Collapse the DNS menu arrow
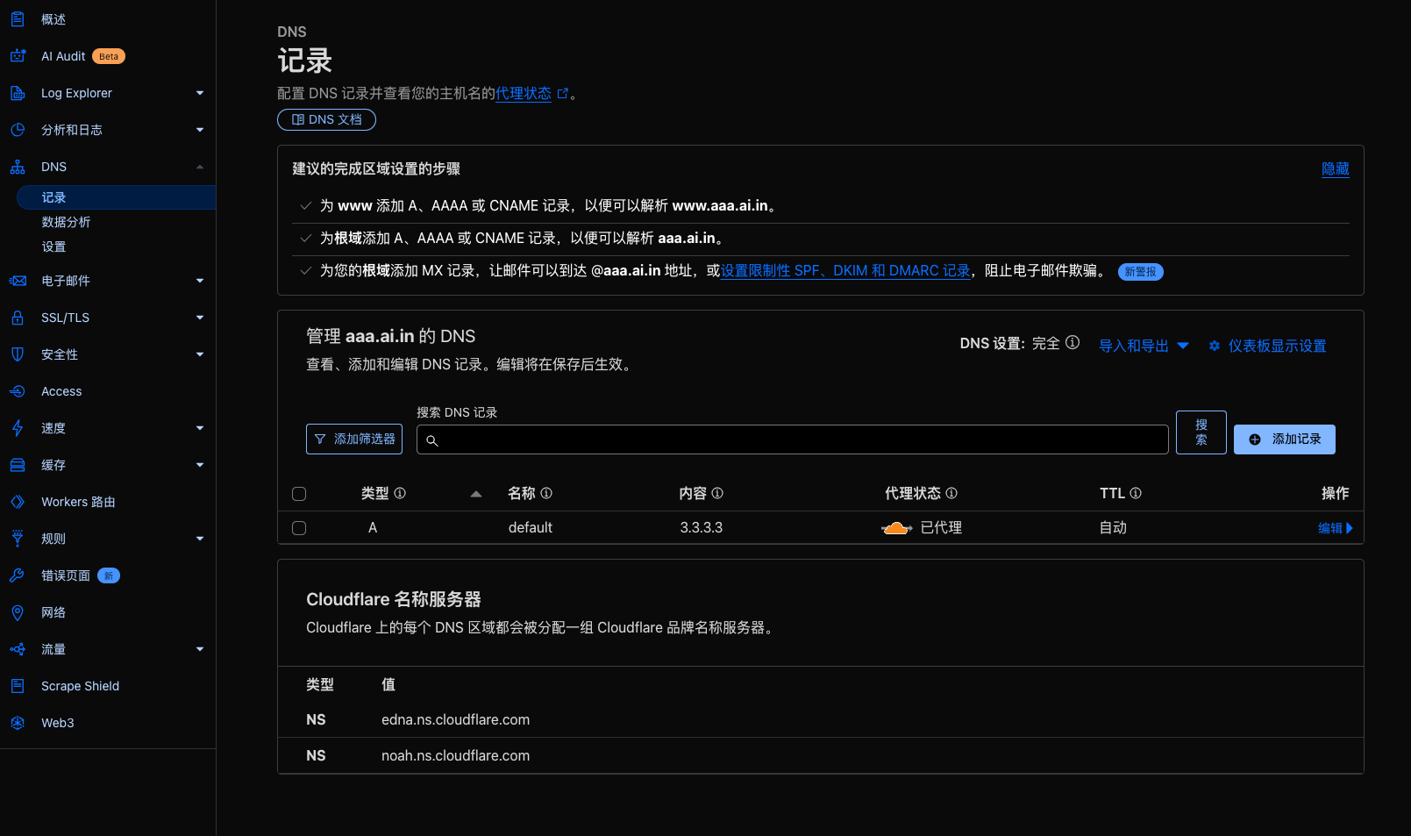This screenshot has height=836, width=1411. click(x=200, y=167)
